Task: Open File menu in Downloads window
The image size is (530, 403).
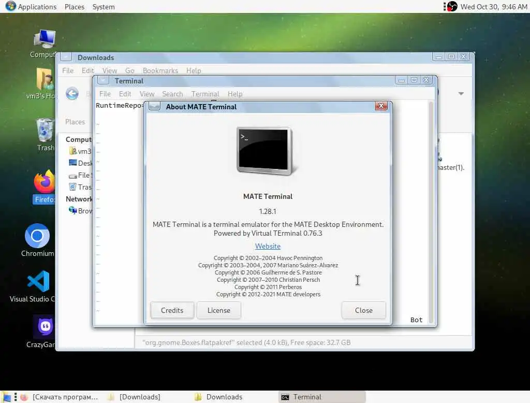Action: tap(68, 70)
